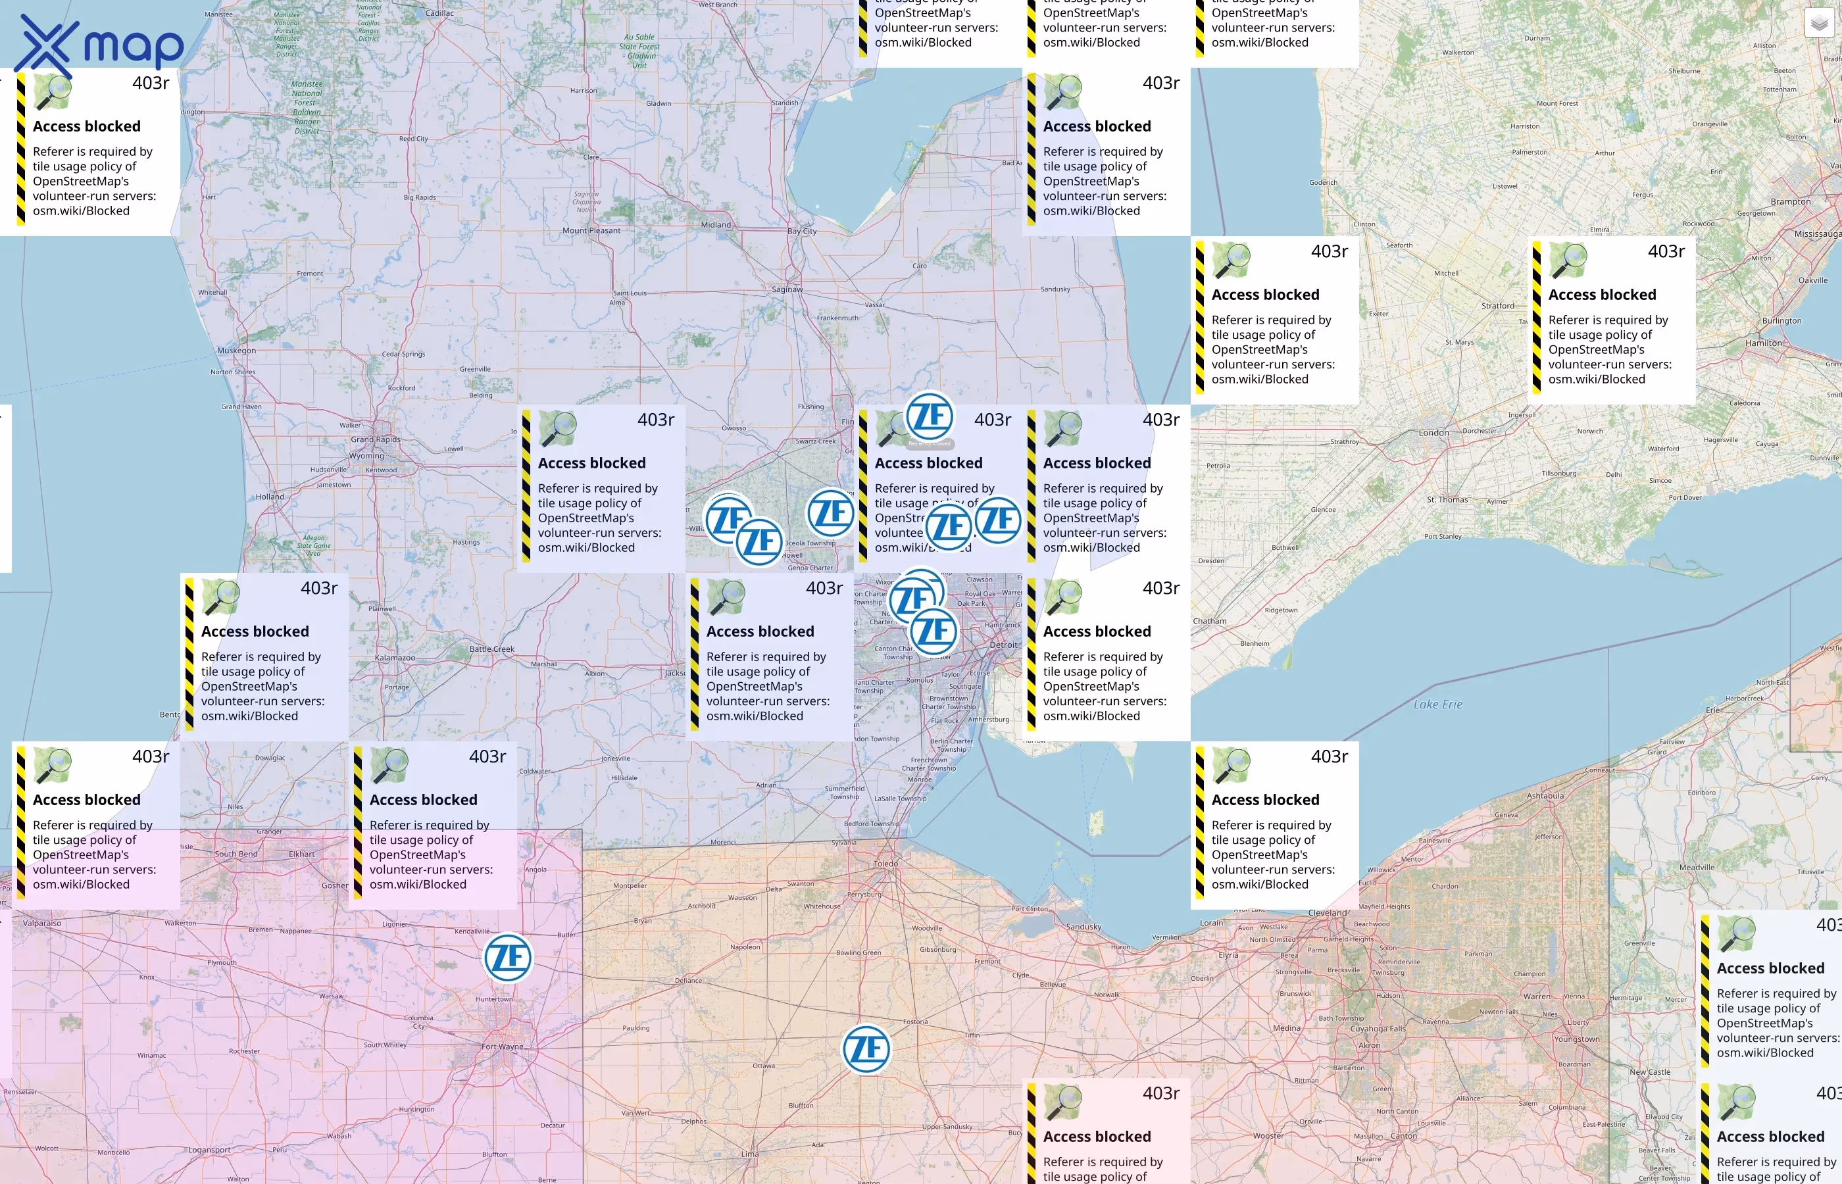Click the Bowling Green label
Image resolution: width=1842 pixels, height=1184 pixels.
(859, 952)
